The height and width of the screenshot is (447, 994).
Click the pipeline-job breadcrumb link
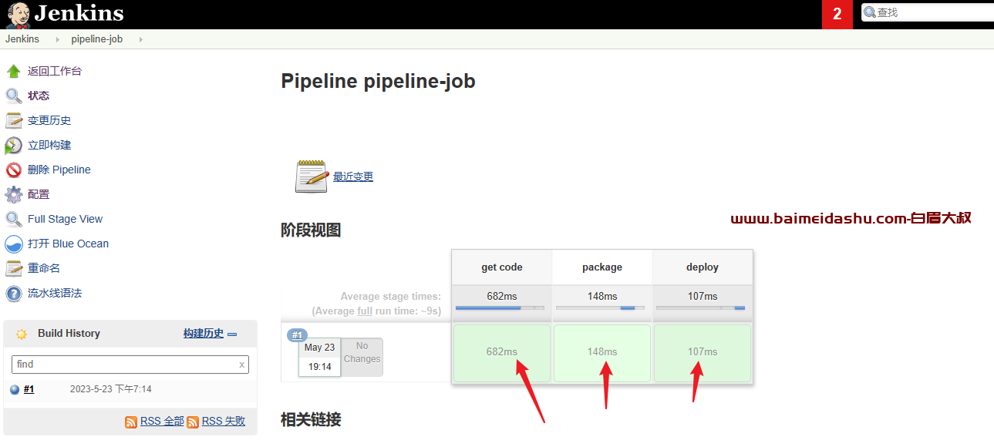pos(97,39)
